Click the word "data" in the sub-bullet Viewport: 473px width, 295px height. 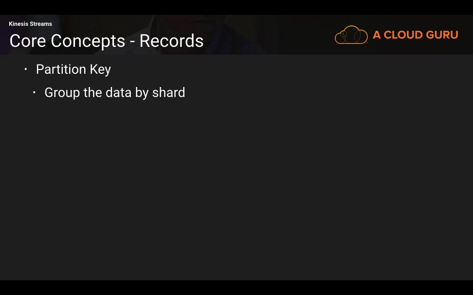point(119,93)
